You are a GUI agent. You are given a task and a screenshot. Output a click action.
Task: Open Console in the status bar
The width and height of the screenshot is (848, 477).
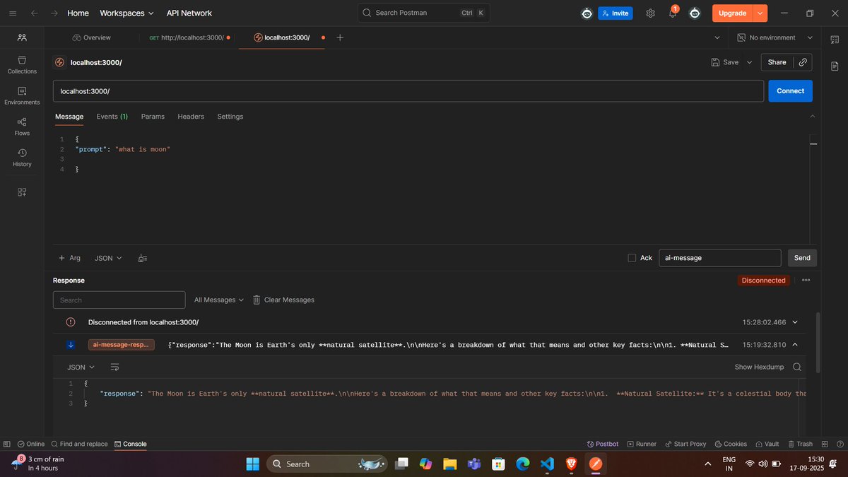pyautogui.click(x=130, y=444)
